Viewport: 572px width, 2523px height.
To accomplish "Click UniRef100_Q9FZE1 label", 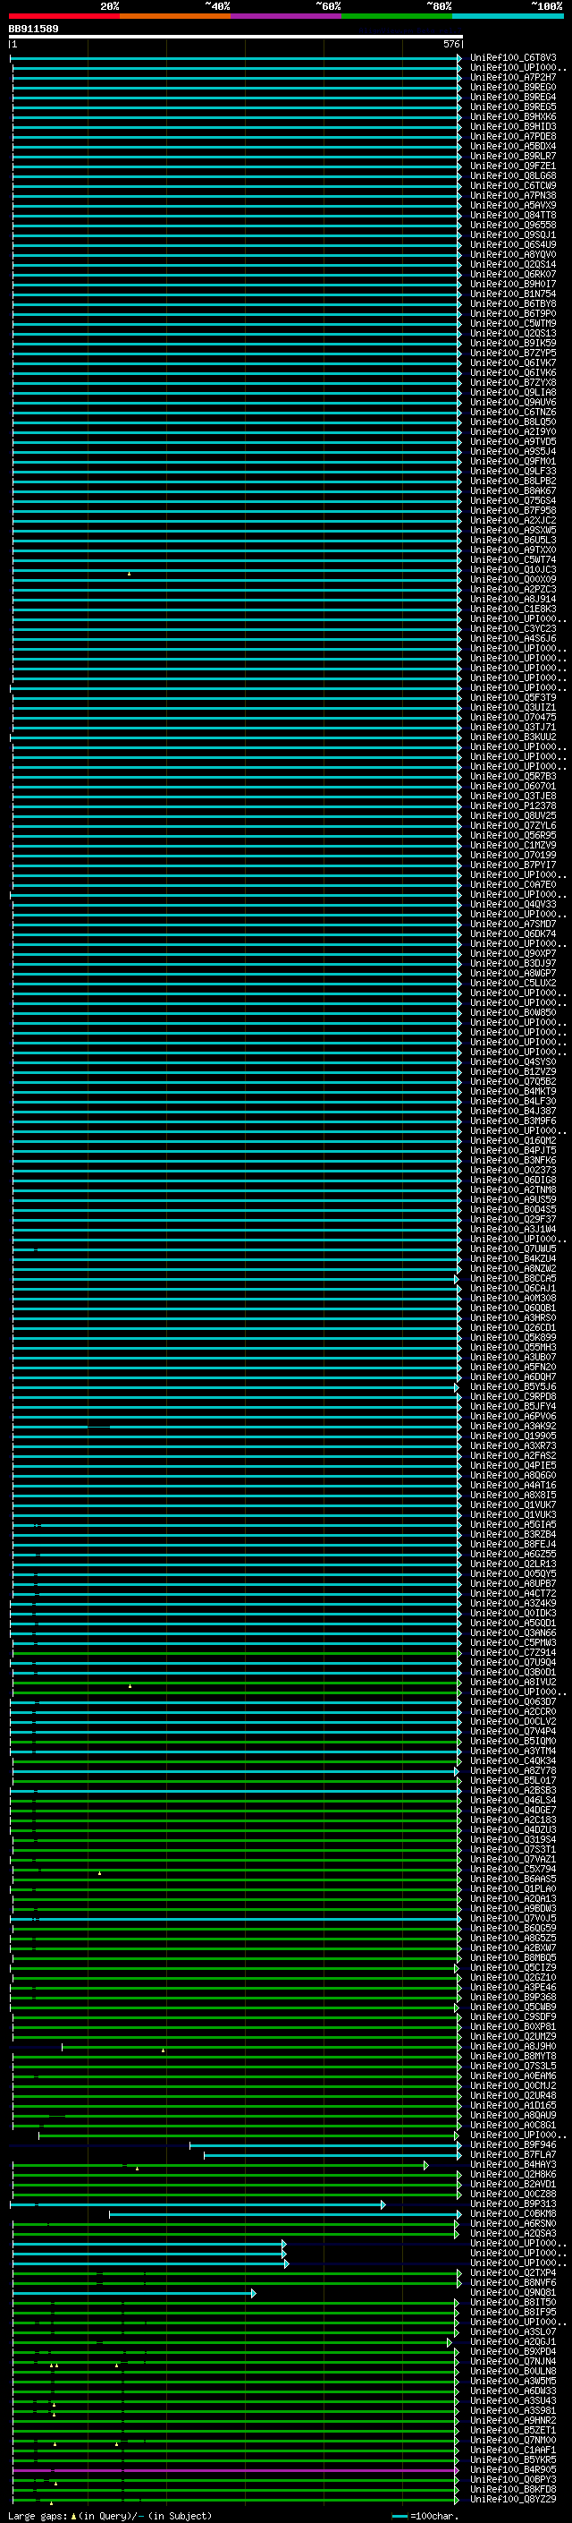I will click(513, 166).
